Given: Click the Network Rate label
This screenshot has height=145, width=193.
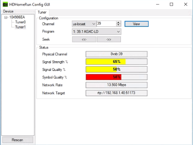Looking at the screenshot, I should (52, 85).
